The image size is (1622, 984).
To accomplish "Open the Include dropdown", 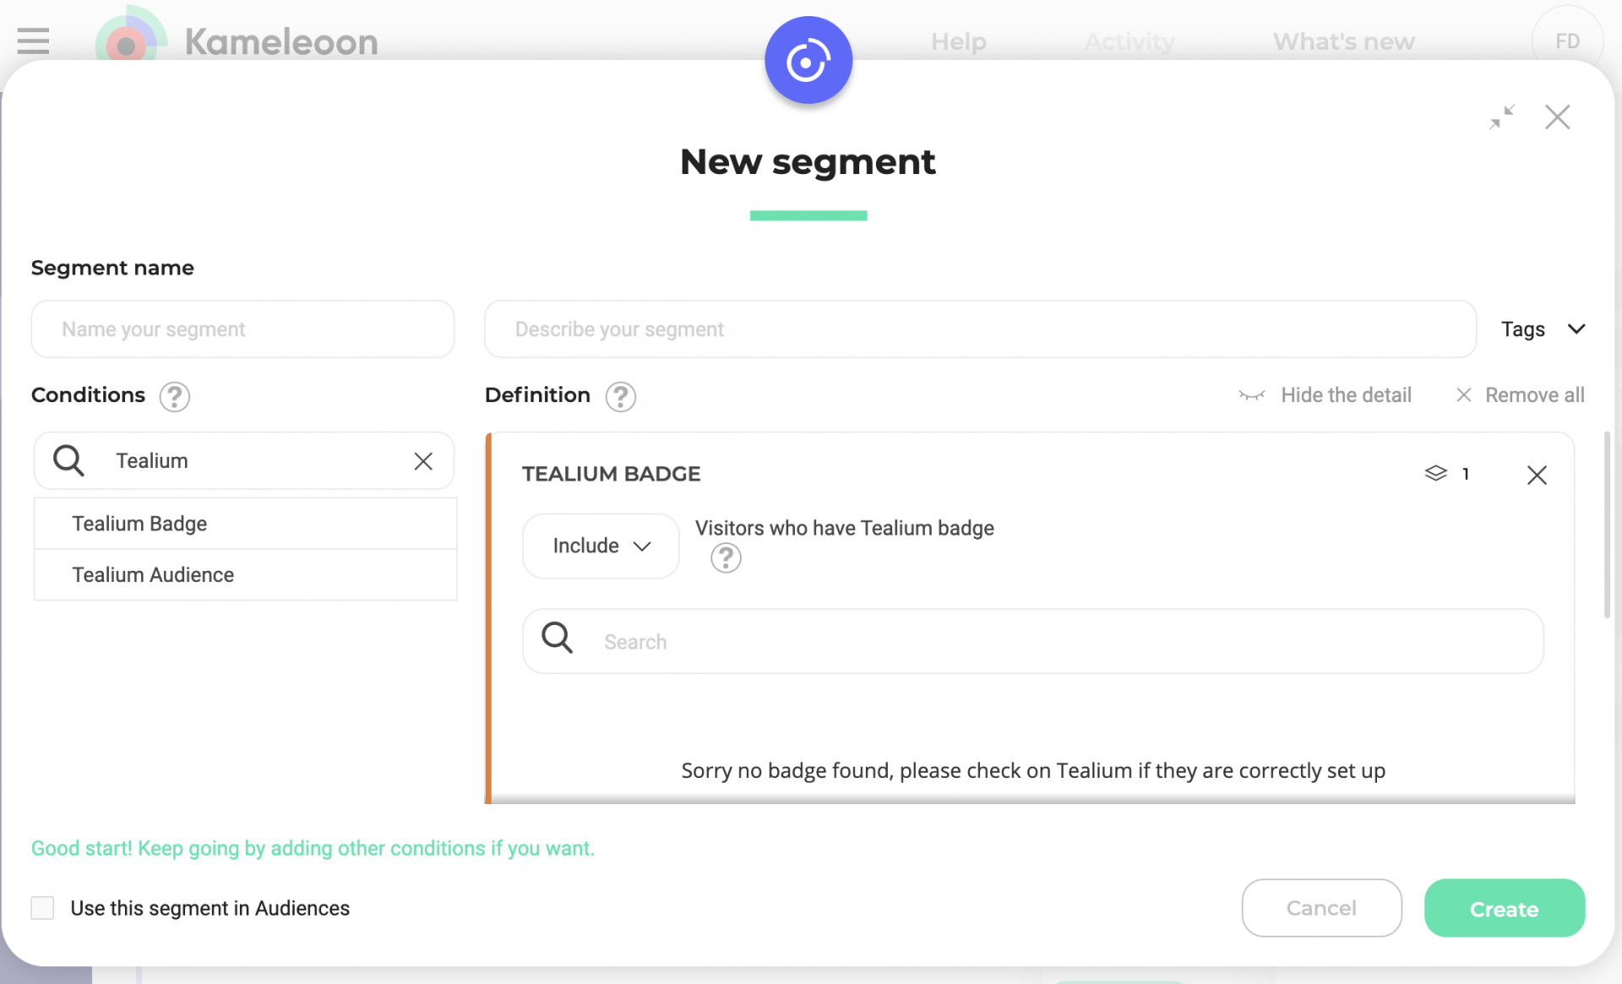I will point(601,546).
